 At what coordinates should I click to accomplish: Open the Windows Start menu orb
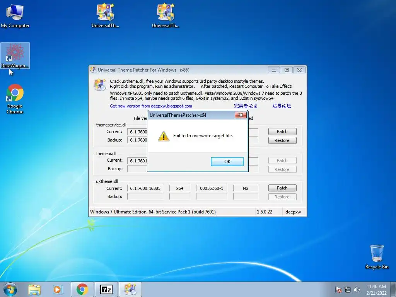[x=10, y=289]
